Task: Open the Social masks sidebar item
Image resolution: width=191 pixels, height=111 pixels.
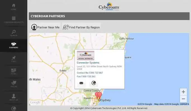Action: pyautogui.click(x=14, y=84)
